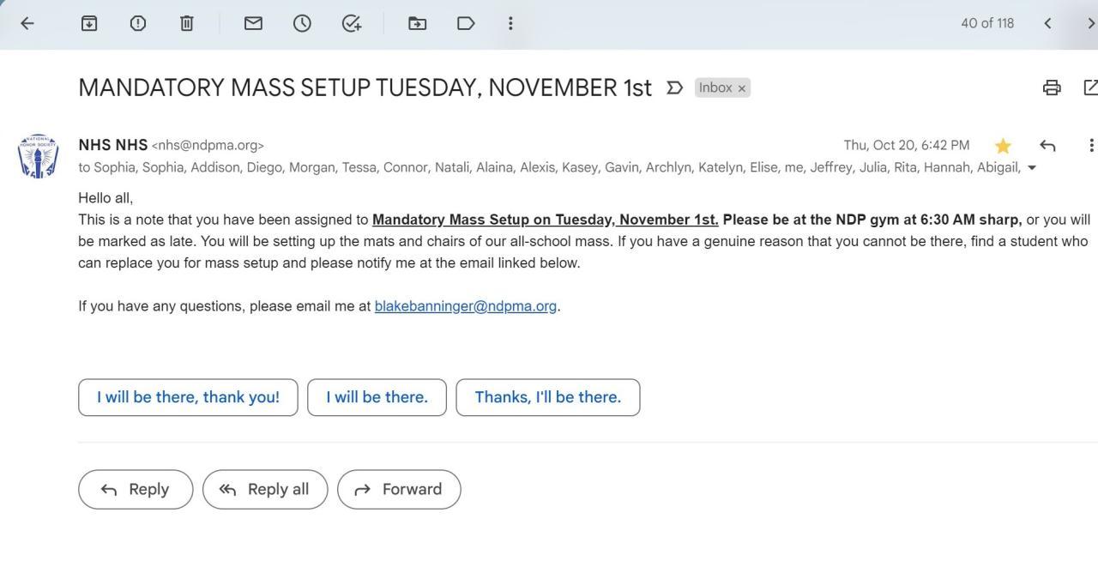Choose the 'I will be there, thank you!' smart reply
The height and width of the screenshot is (561, 1098).
tap(188, 397)
